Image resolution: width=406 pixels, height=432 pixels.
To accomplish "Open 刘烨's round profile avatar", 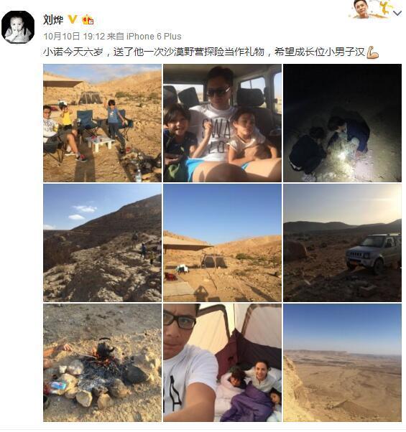I will pyautogui.click(x=18, y=27).
